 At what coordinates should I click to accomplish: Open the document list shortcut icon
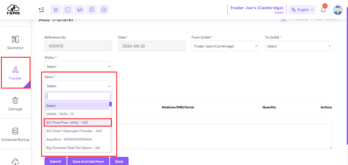(x=92, y=10)
